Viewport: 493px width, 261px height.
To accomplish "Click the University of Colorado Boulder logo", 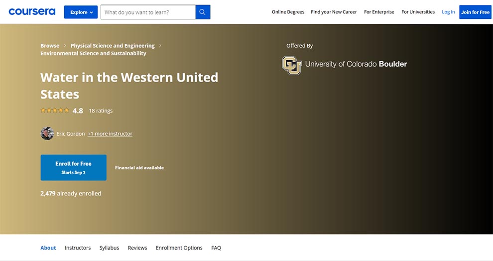I will [x=345, y=65].
